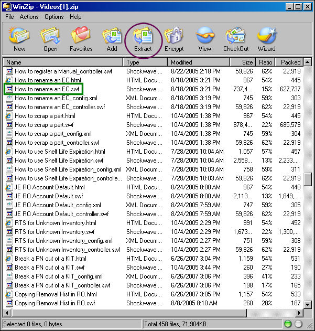Image resolution: width=315 pixels, height=331 pixels.
Task: Sort by the Type column header
Action: (x=145, y=62)
